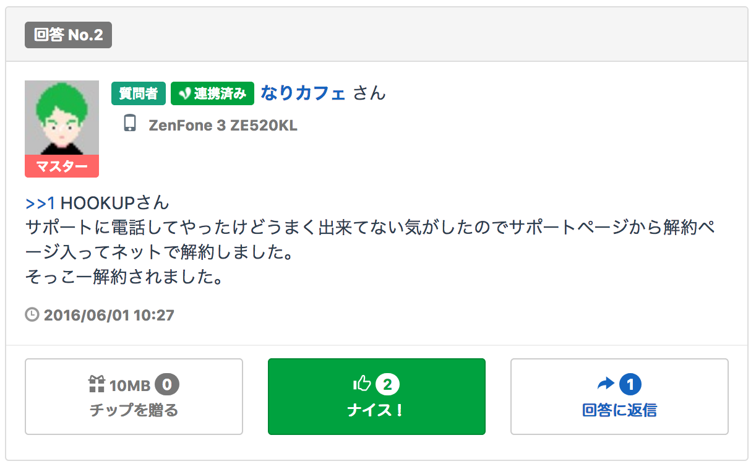Click the >>1 reply reference link
Viewport: 756px width, 469px height.
pos(41,203)
